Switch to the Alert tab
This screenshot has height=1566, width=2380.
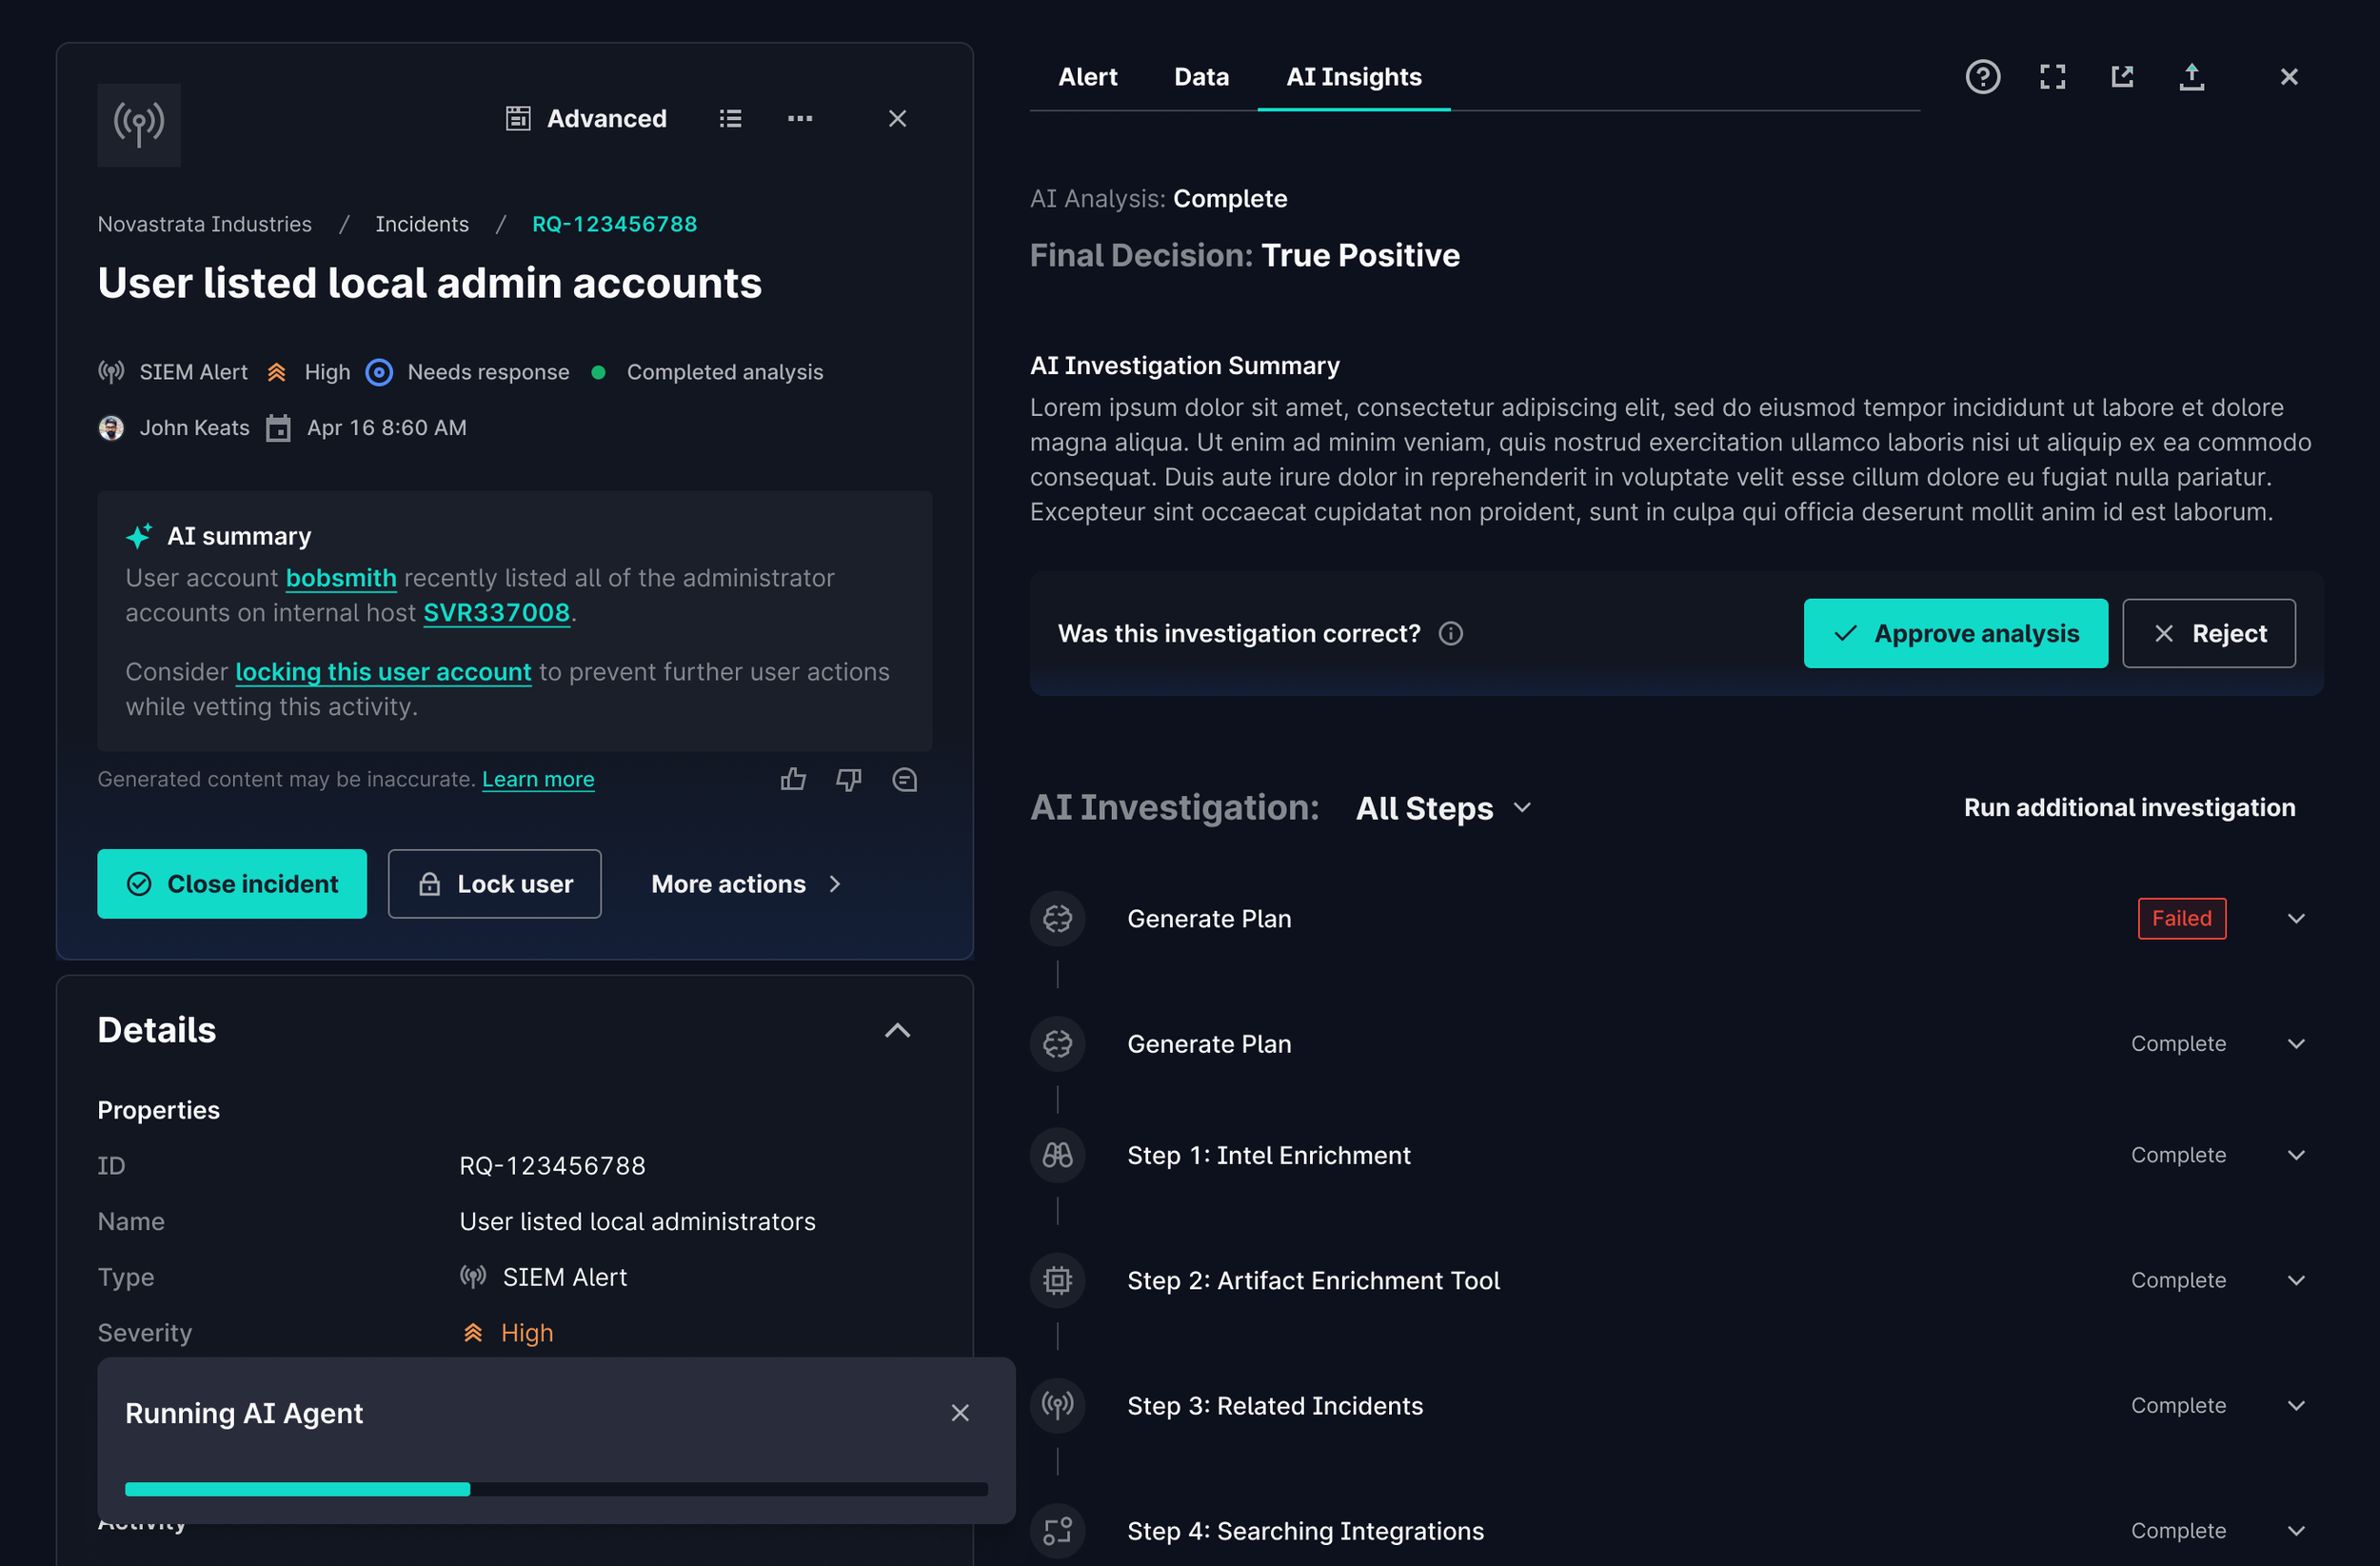pos(1087,77)
